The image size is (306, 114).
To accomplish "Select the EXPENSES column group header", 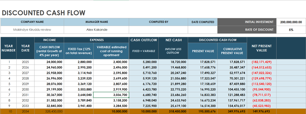I will (97, 40).
